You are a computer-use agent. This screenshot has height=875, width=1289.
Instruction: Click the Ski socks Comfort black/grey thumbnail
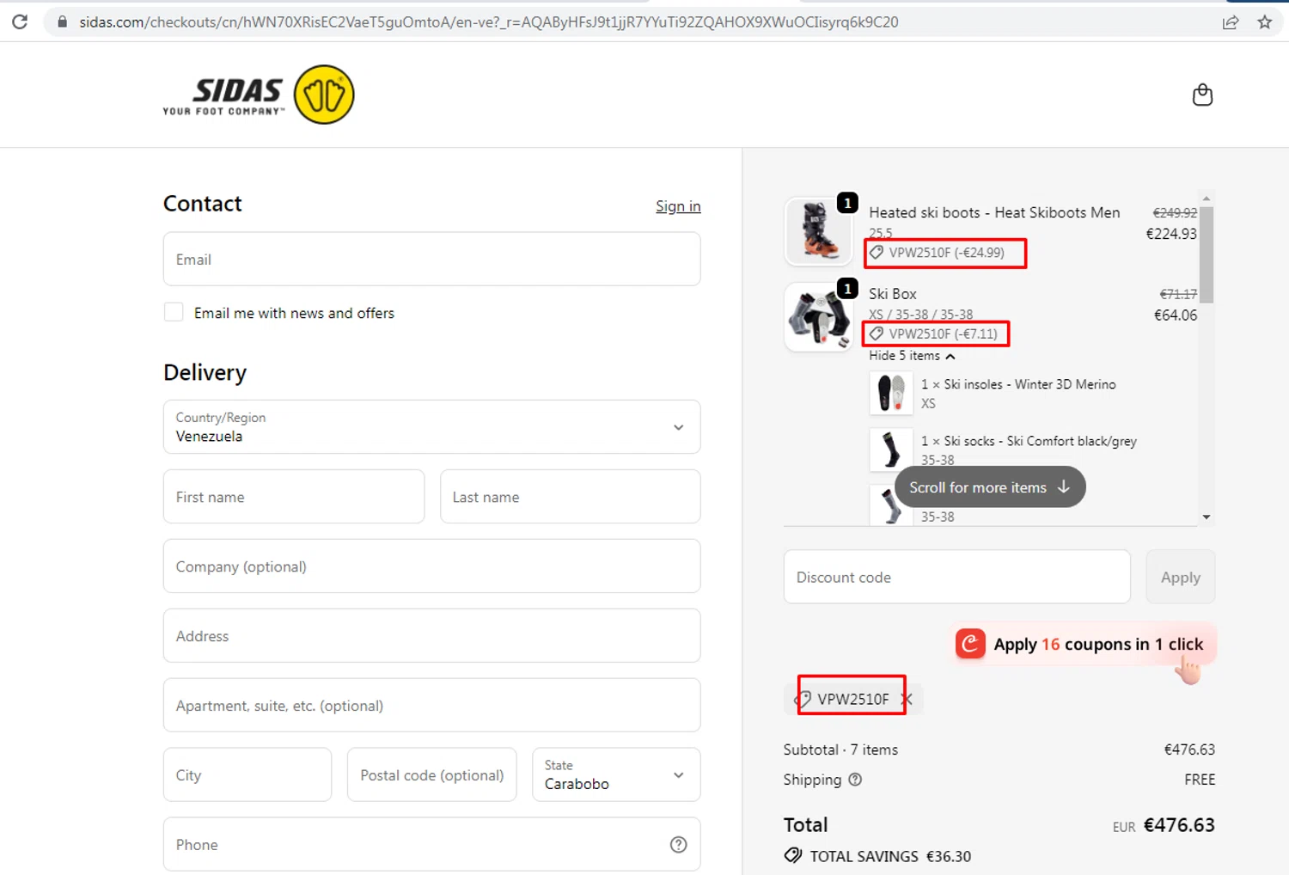tap(891, 450)
